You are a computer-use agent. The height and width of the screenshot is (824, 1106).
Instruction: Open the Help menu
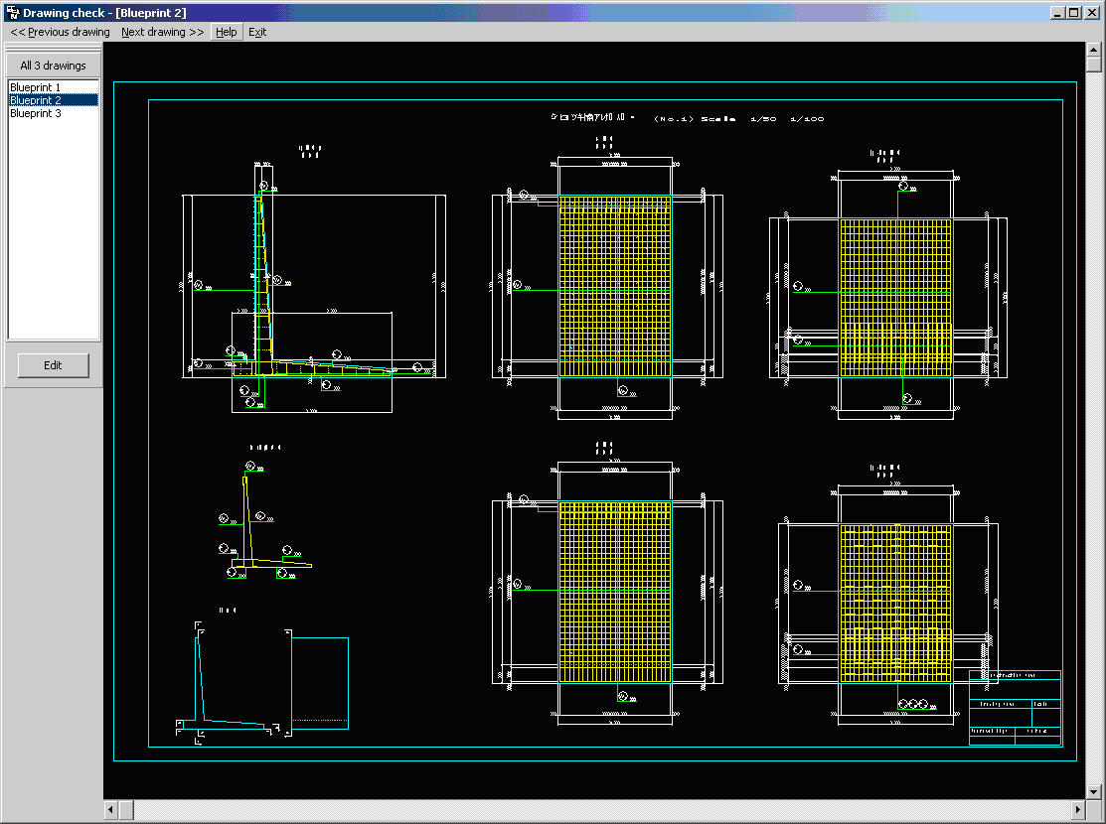coord(227,32)
